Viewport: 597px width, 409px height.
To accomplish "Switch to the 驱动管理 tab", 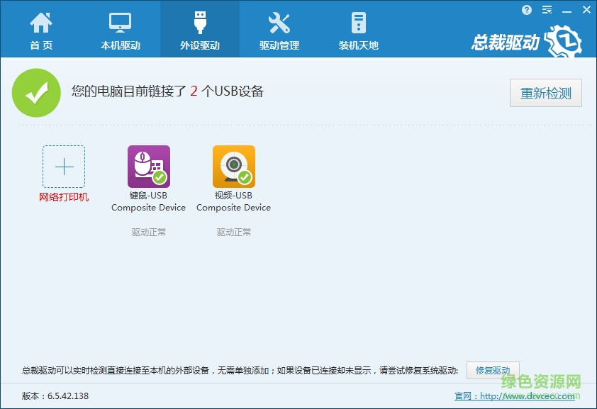I will point(279,30).
